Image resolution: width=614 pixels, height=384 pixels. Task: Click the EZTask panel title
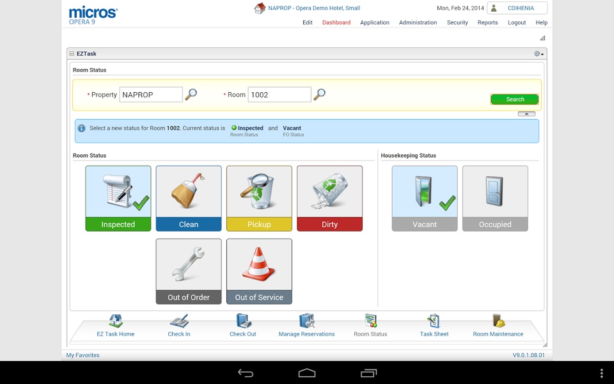coord(86,54)
